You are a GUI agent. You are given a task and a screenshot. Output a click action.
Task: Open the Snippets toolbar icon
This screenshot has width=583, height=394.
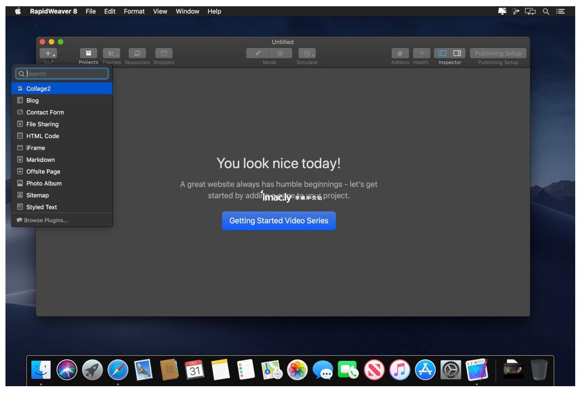pyautogui.click(x=164, y=53)
